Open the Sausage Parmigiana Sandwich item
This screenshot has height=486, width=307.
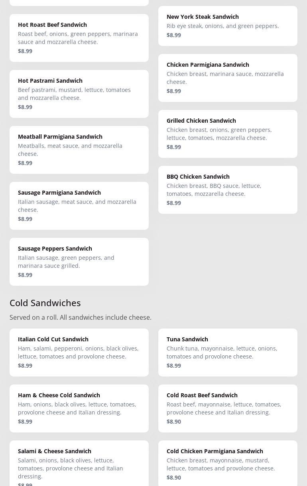(x=79, y=206)
